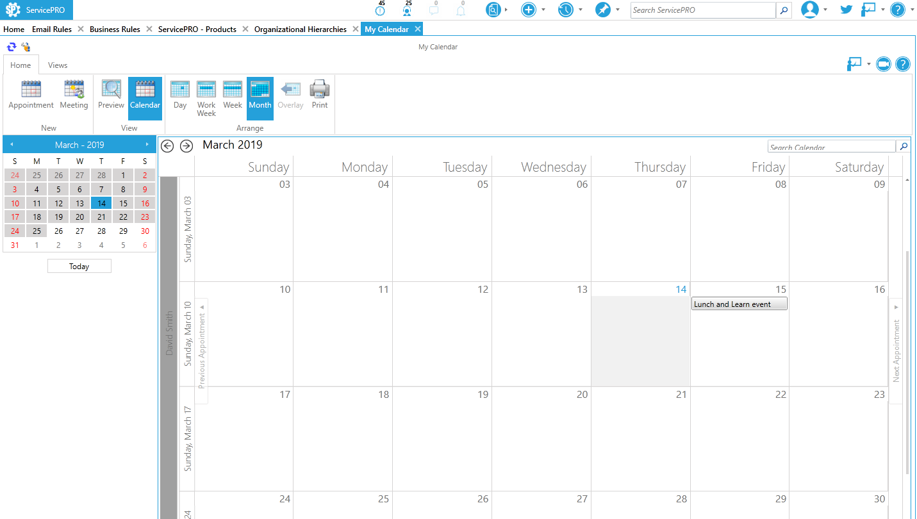Screen dimensions: 917x519
Task: Select the Thursday 14 cell in month grid
Action: 640,334
